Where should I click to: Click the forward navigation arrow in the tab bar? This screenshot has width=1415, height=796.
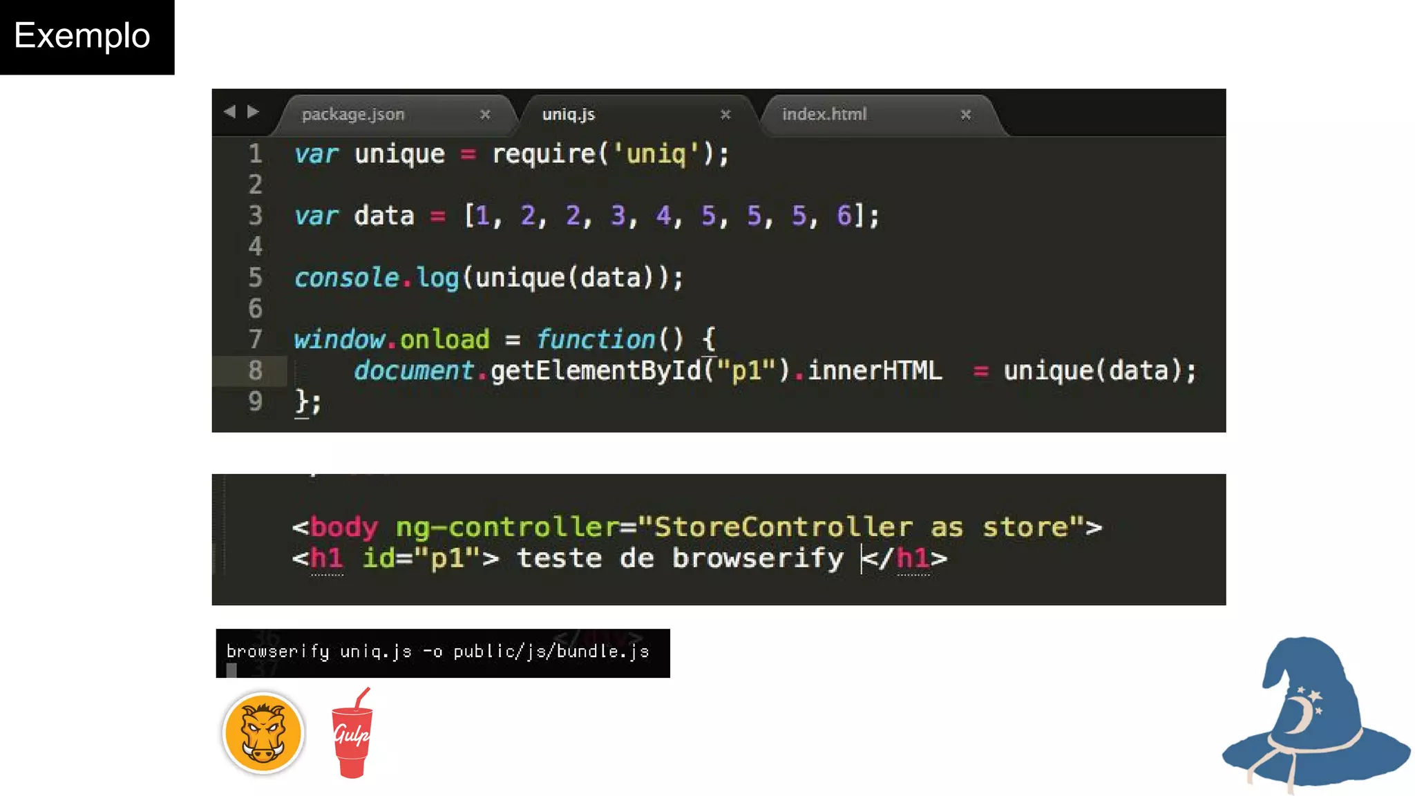pos(254,112)
